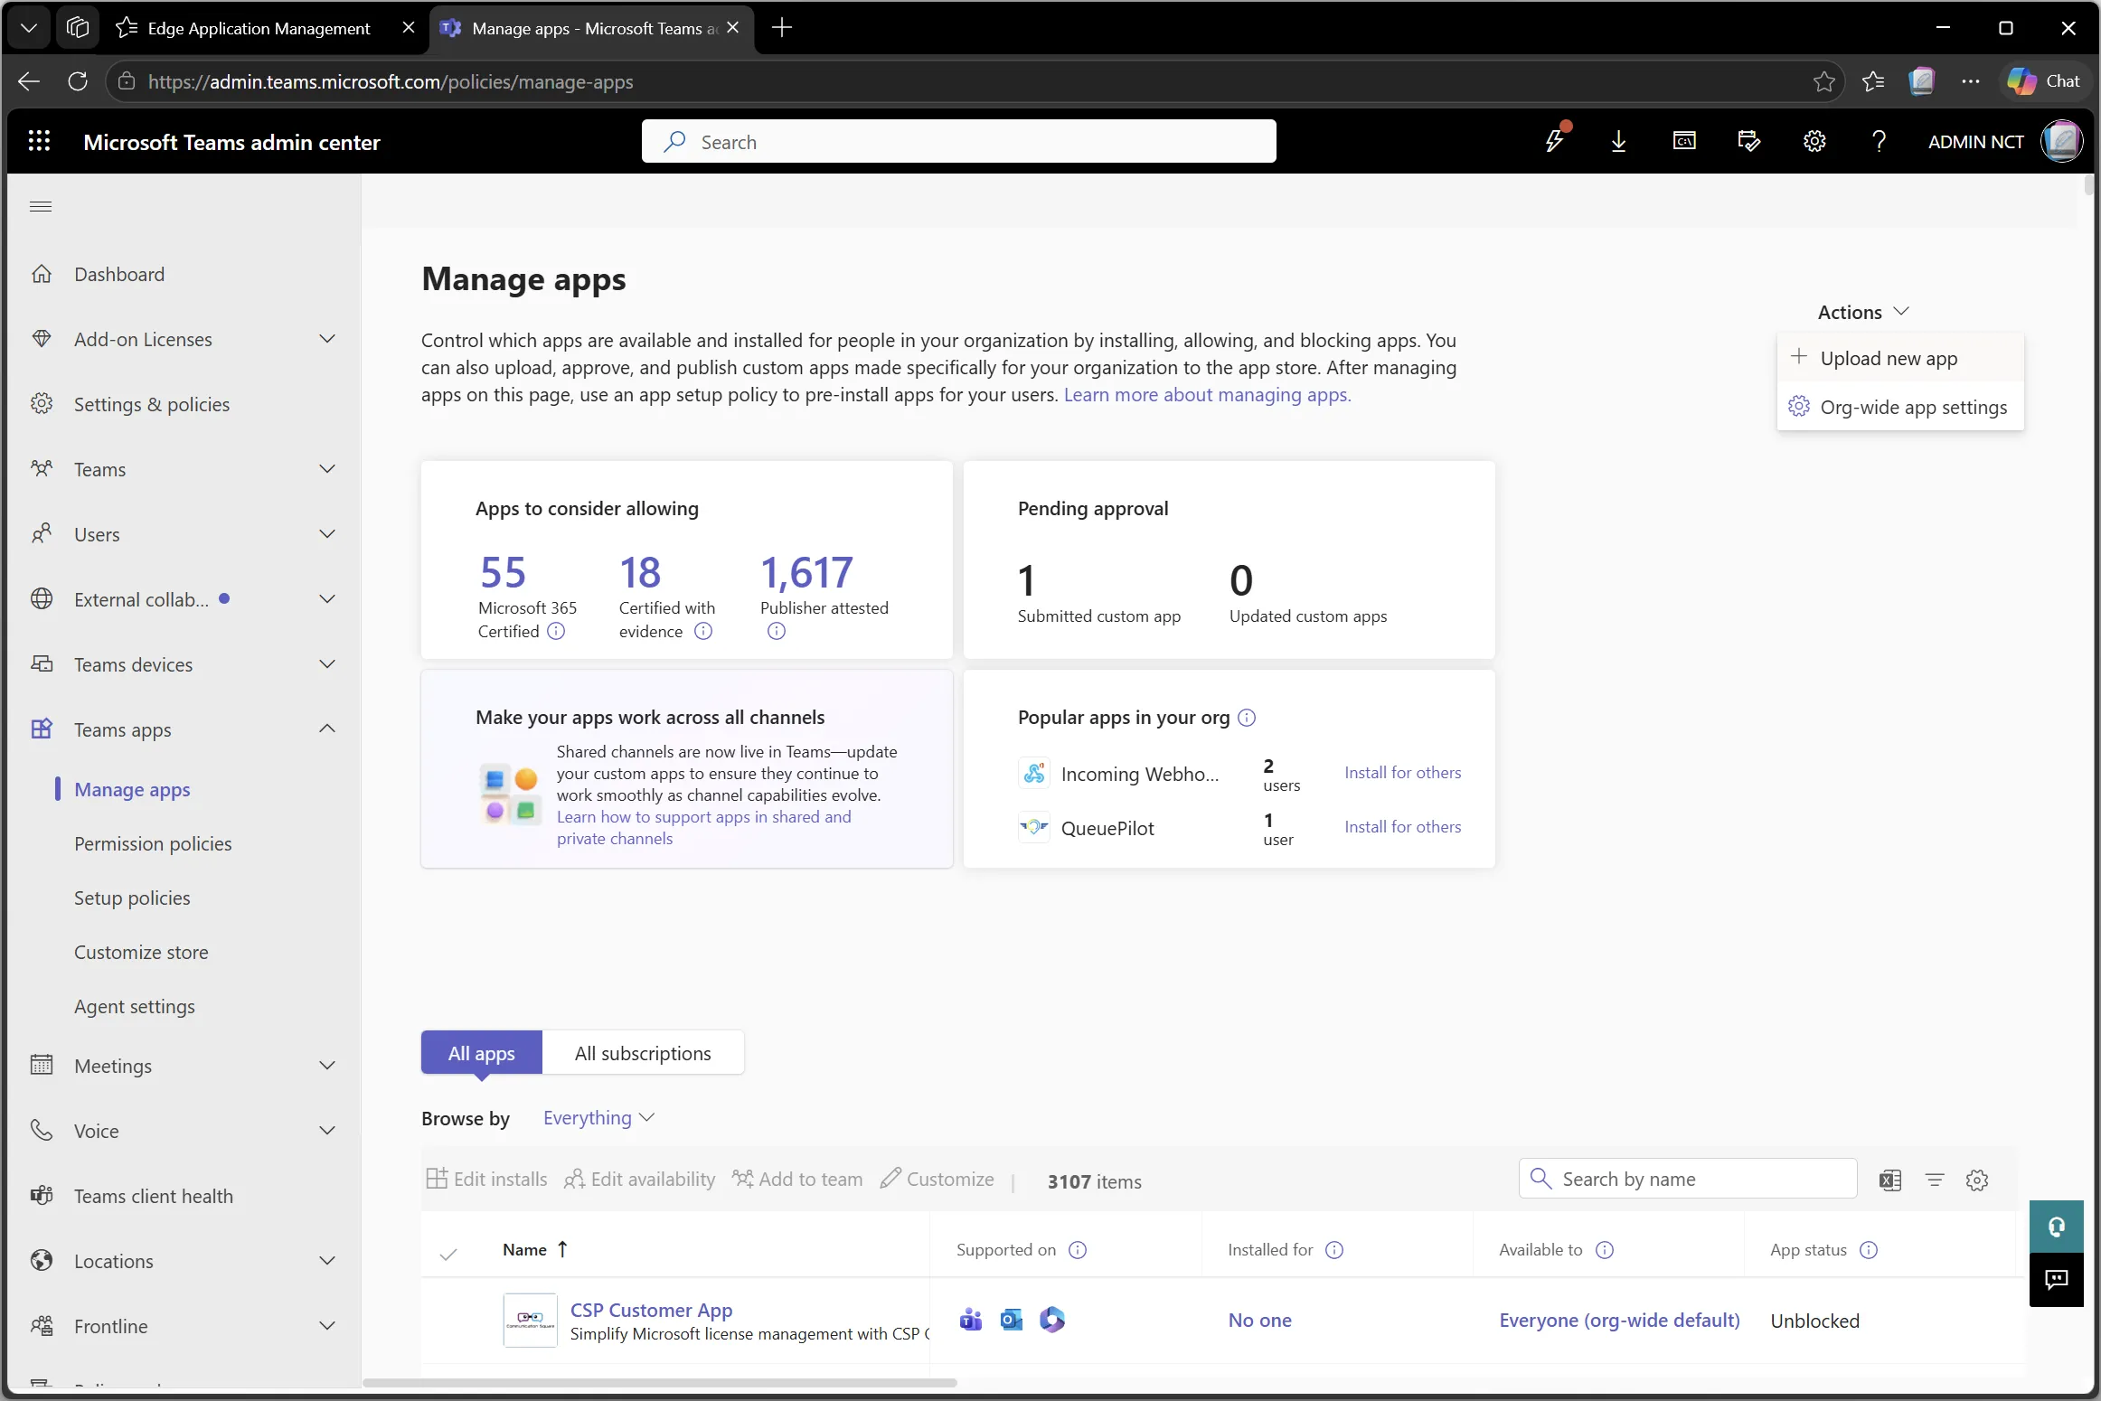Open the app launcher waffle icon
Image resolution: width=2101 pixels, height=1401 pixels.
point(39,141)
